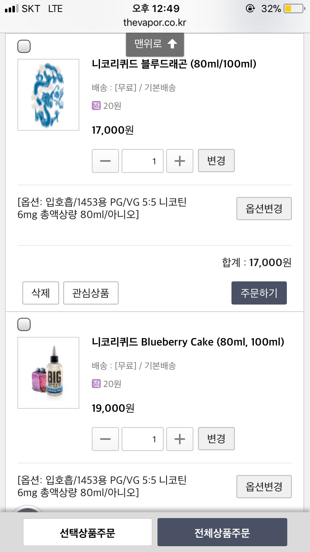Viewport: 310px width, 552px height.
Task: Decrease Blueberry Cake quantity with minus
Action: pos(105,439)
